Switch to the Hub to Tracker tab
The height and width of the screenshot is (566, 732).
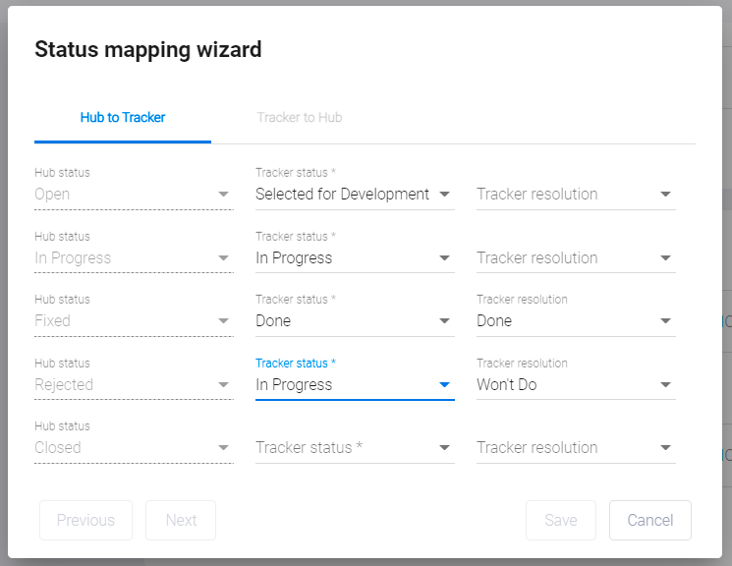(x=123, y=118)
